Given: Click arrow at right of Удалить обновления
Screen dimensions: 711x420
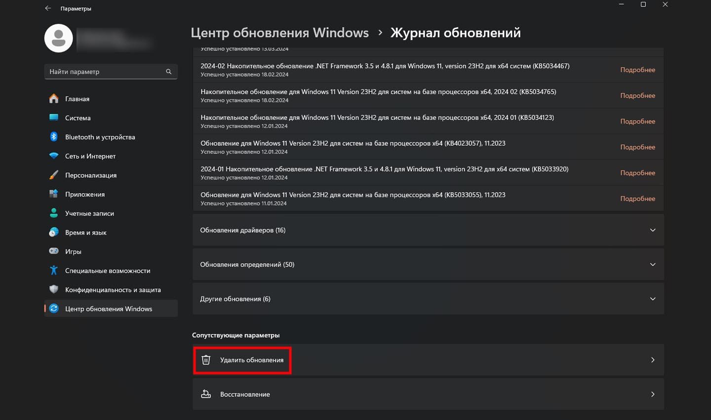Looking at the screenshot, I should (x=652, y=360).
